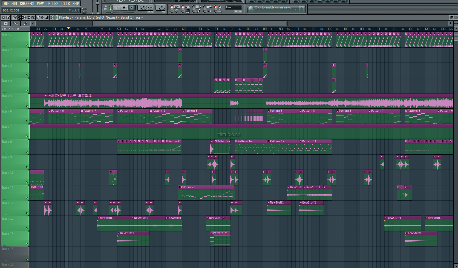The width and height of the screenshot is (458, 268).
Task: Click to enable online news
Action: tap(273, 8)
